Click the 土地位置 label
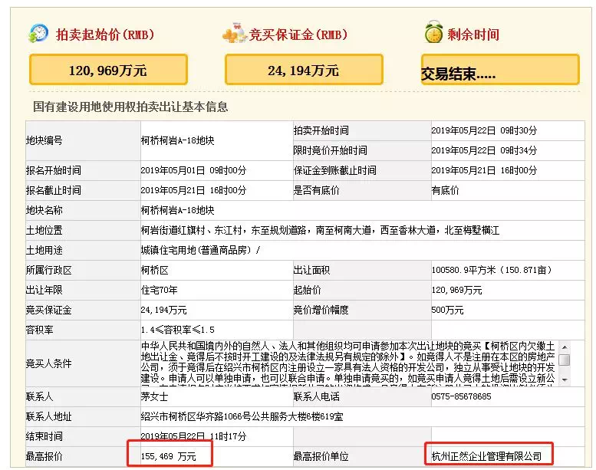Image resolution: width=596 pixels, height=470 pixels. (44, 230)
